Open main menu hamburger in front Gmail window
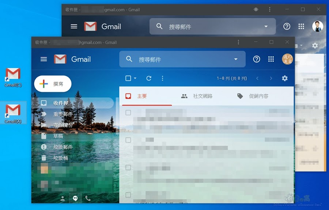 coord(44,59)
